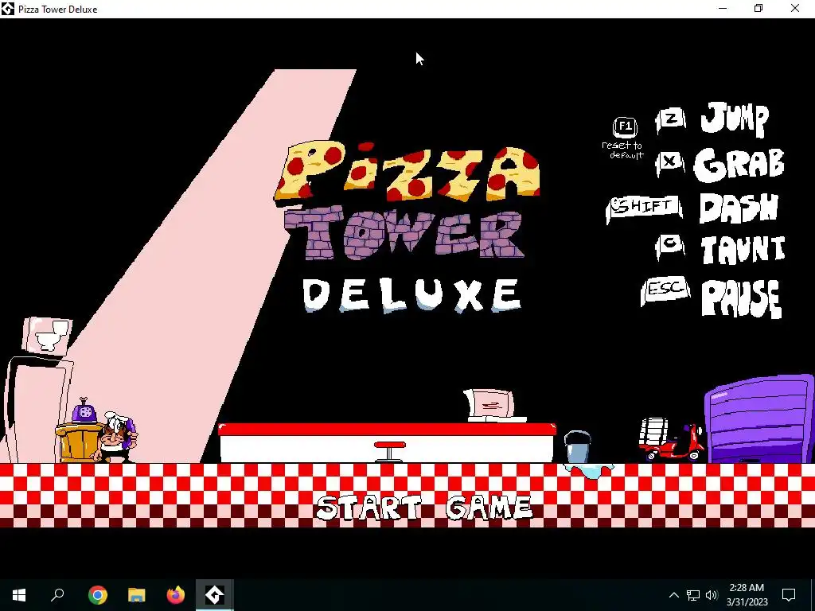Click the purple dumpster

pyautogui.click(x=759, y=418)
